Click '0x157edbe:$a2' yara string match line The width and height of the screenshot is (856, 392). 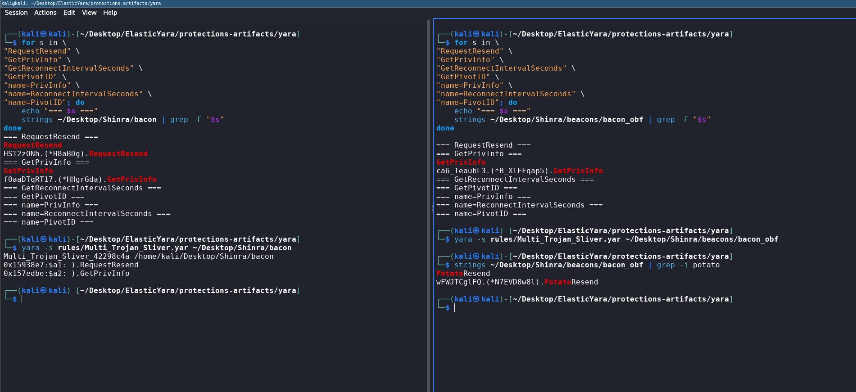coord(67,274)
